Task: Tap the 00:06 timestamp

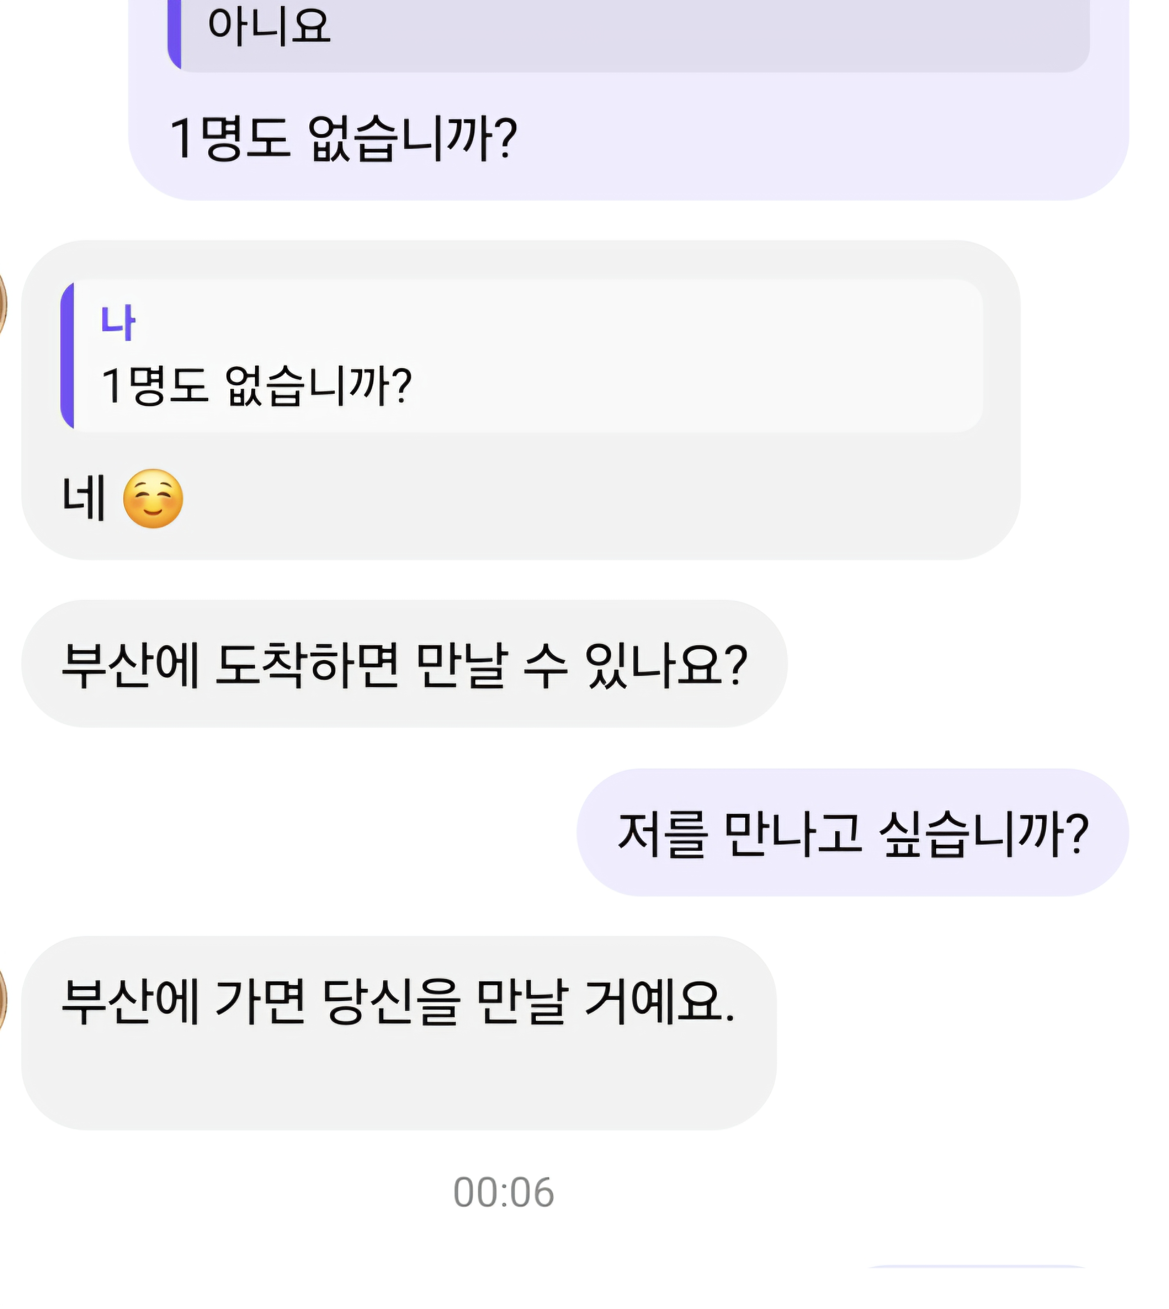Action: coord(503,1193)
